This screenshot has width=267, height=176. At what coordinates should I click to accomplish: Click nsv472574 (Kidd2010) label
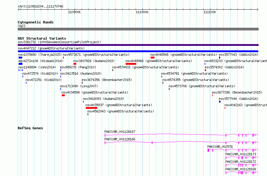[x=40, y=73]
